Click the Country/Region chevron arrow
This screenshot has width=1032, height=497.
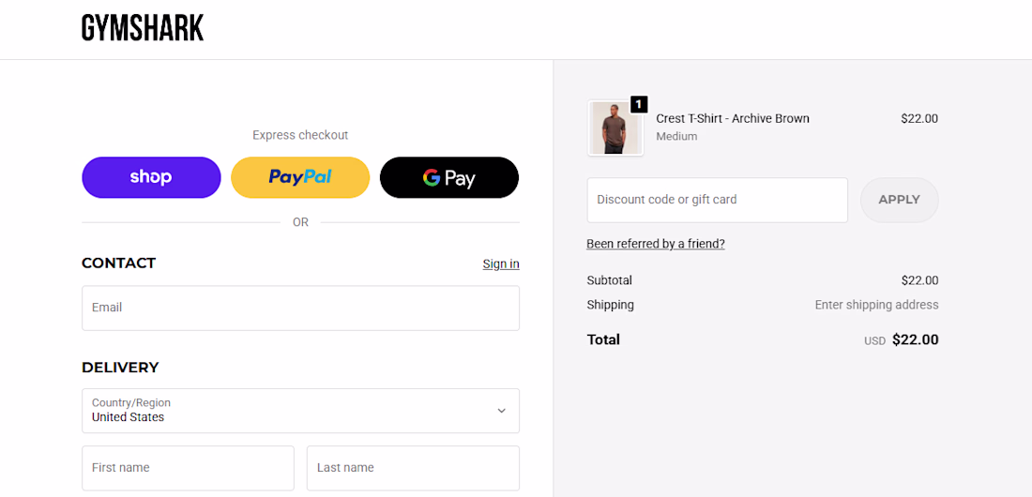[x=501, y=411]
